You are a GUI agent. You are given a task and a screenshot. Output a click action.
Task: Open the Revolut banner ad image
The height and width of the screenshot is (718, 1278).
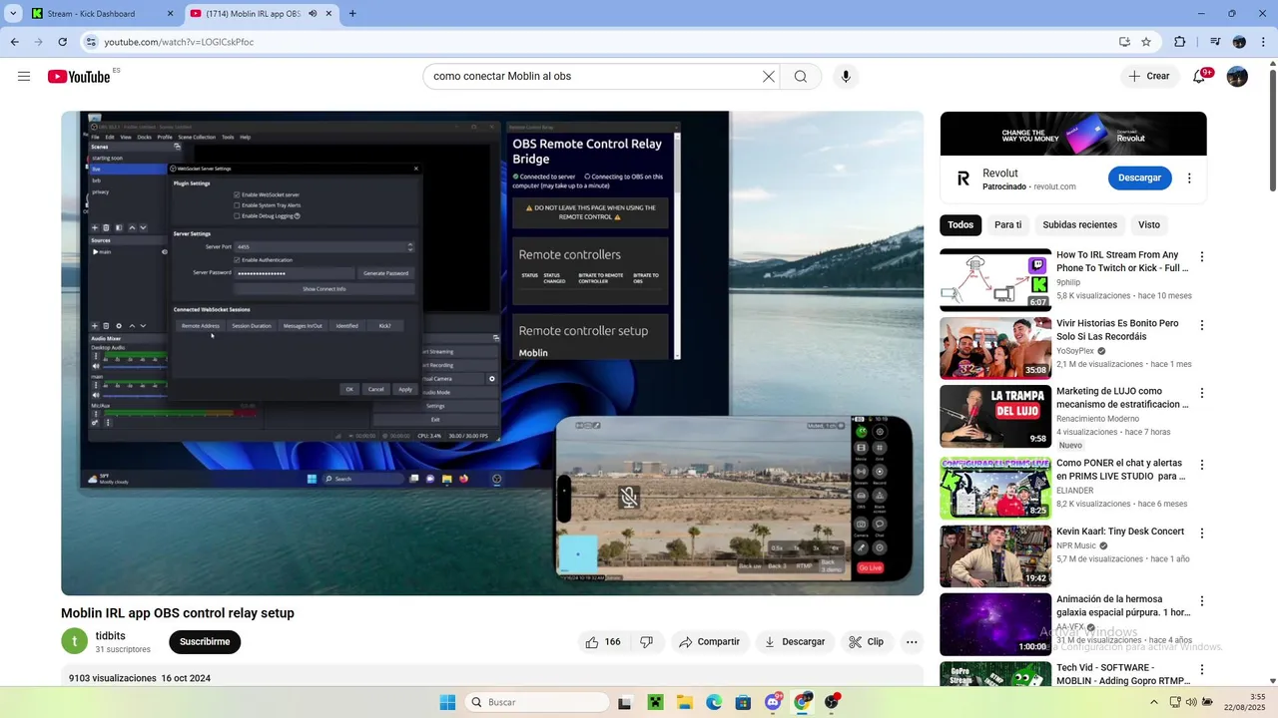1073,134
